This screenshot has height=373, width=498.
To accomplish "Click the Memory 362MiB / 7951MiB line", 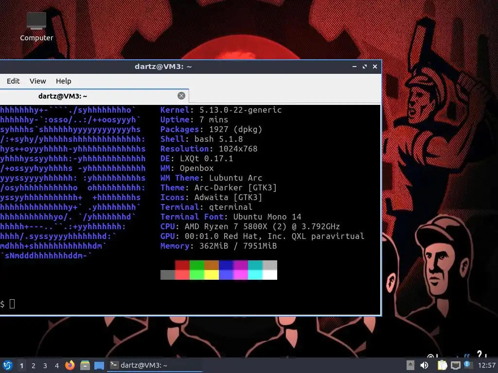I will click(x=218, y=246).
